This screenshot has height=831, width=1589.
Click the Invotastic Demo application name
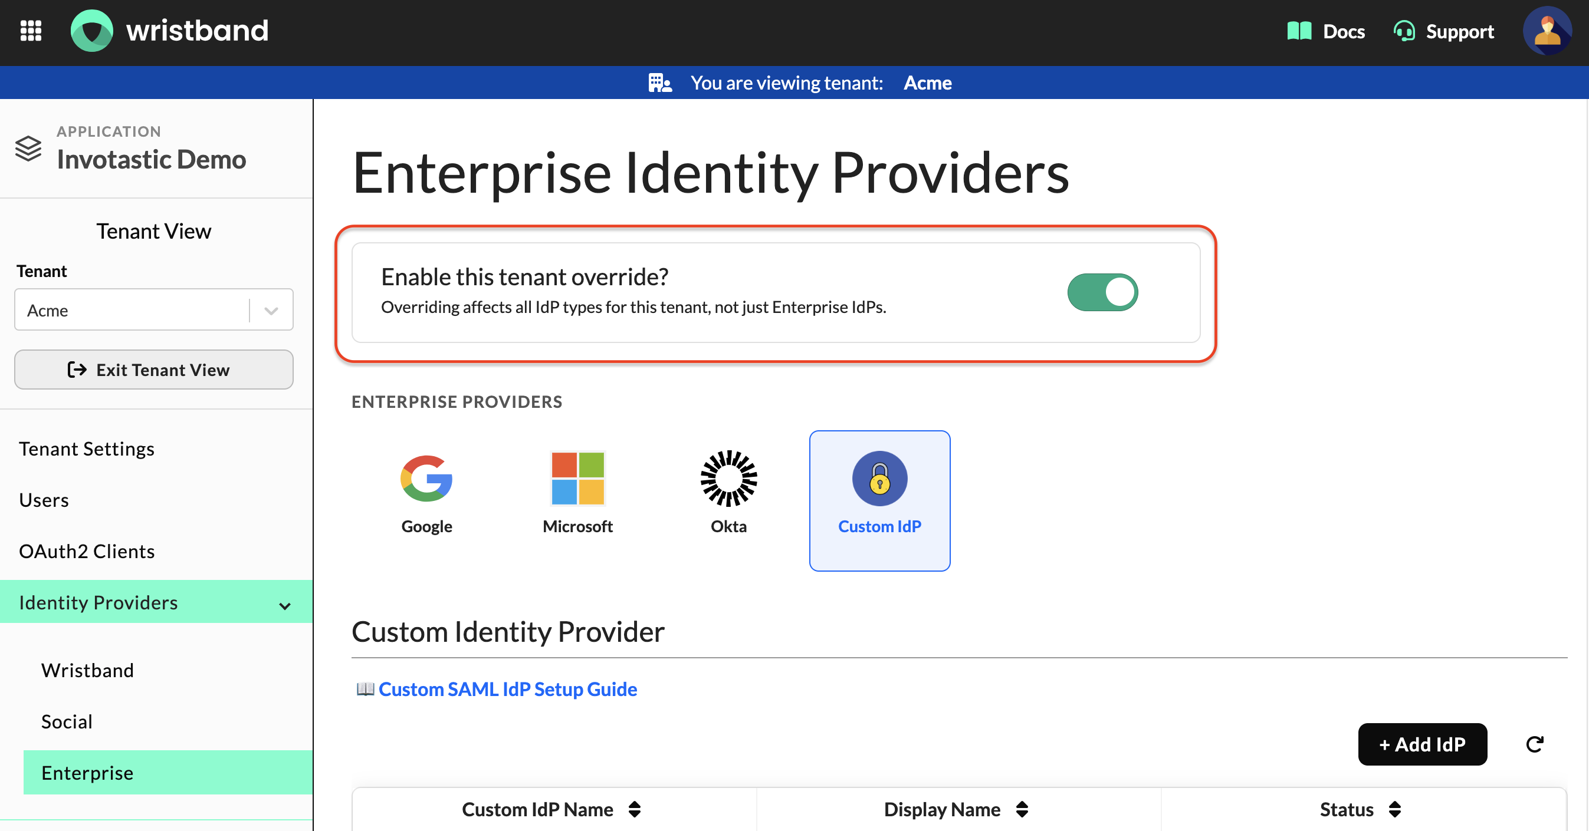tap(151, 159)
